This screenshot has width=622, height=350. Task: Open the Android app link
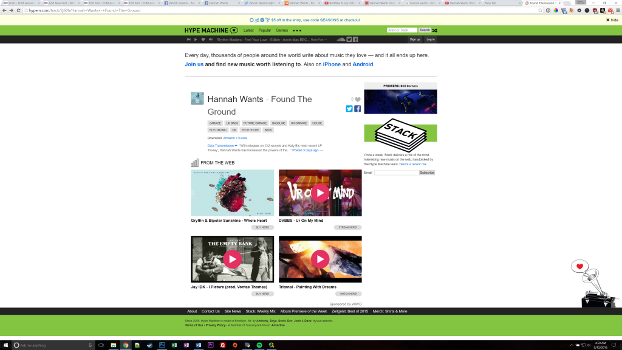tap(363, 64)
